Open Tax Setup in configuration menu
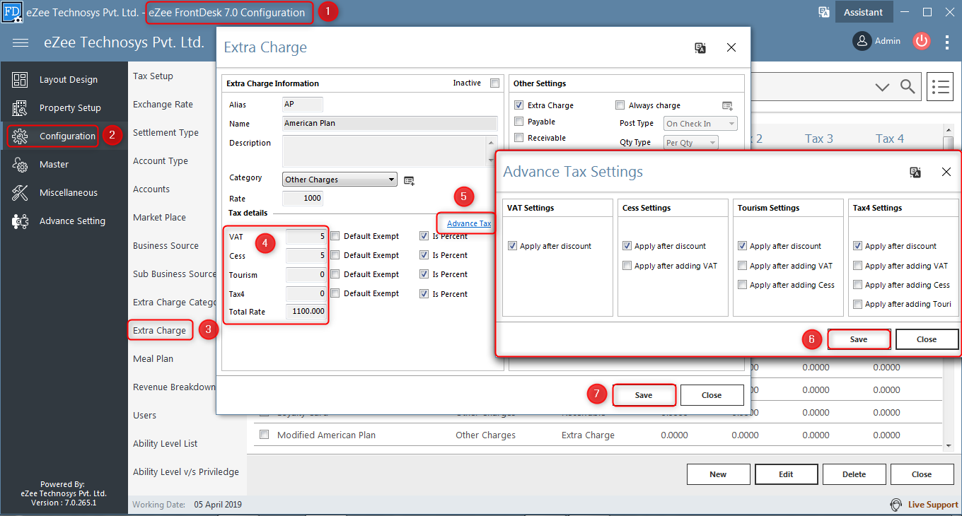The image size is (962, 516). pyautogui.click(x=153, y=76)
